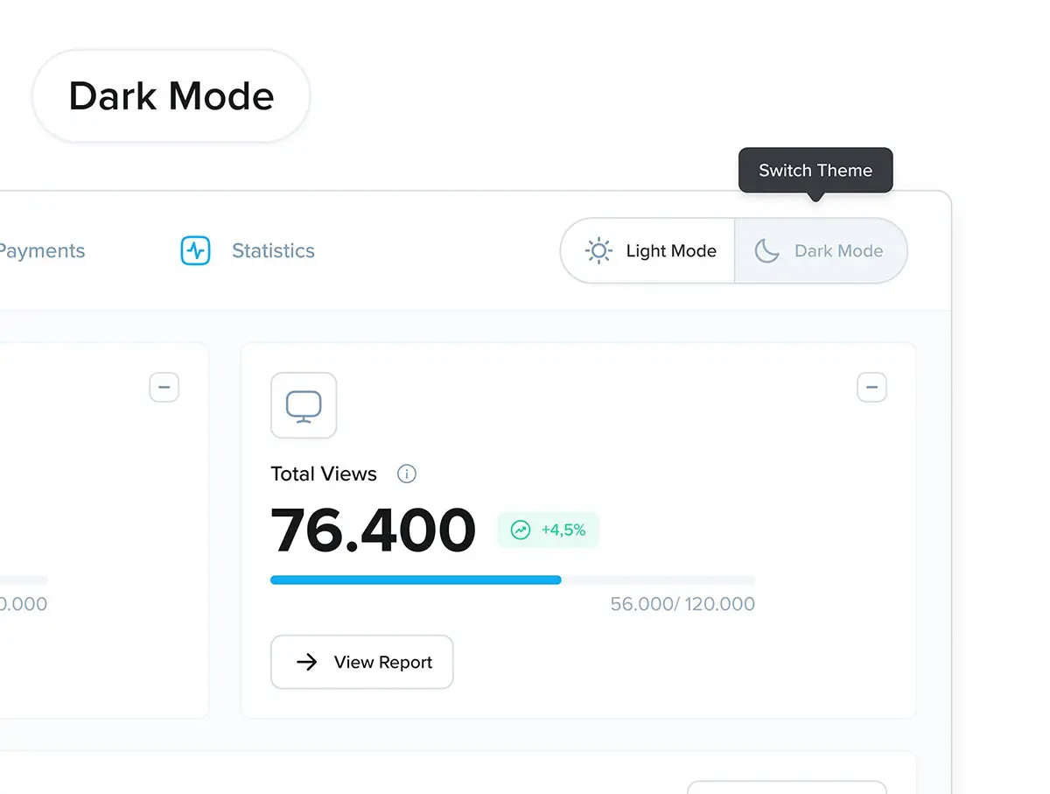Enable the Light Mode text option
1050x794 pixels.
tap(671, 251)
